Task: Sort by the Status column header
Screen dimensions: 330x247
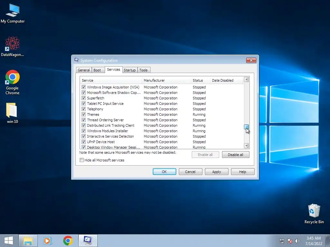Action: click(x=200, y=80)
